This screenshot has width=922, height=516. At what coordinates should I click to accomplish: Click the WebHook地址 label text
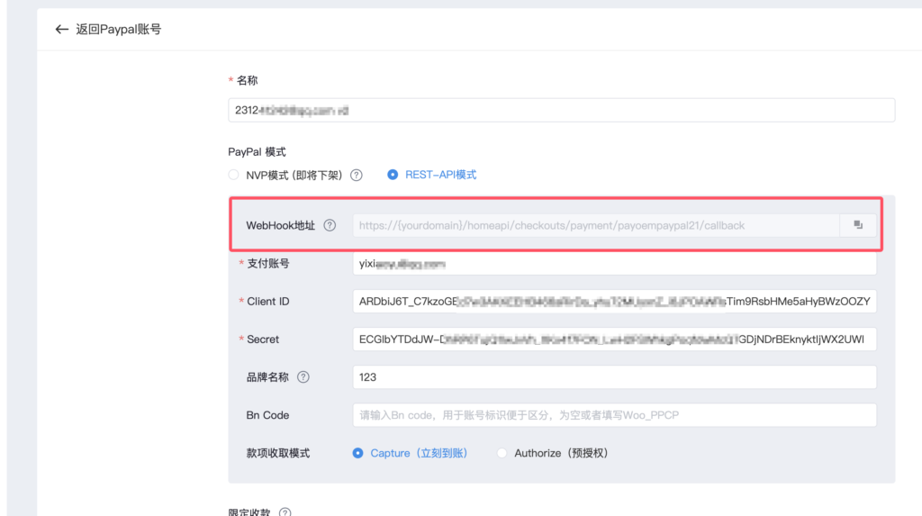pyautogui.click(x=281, y=225)
